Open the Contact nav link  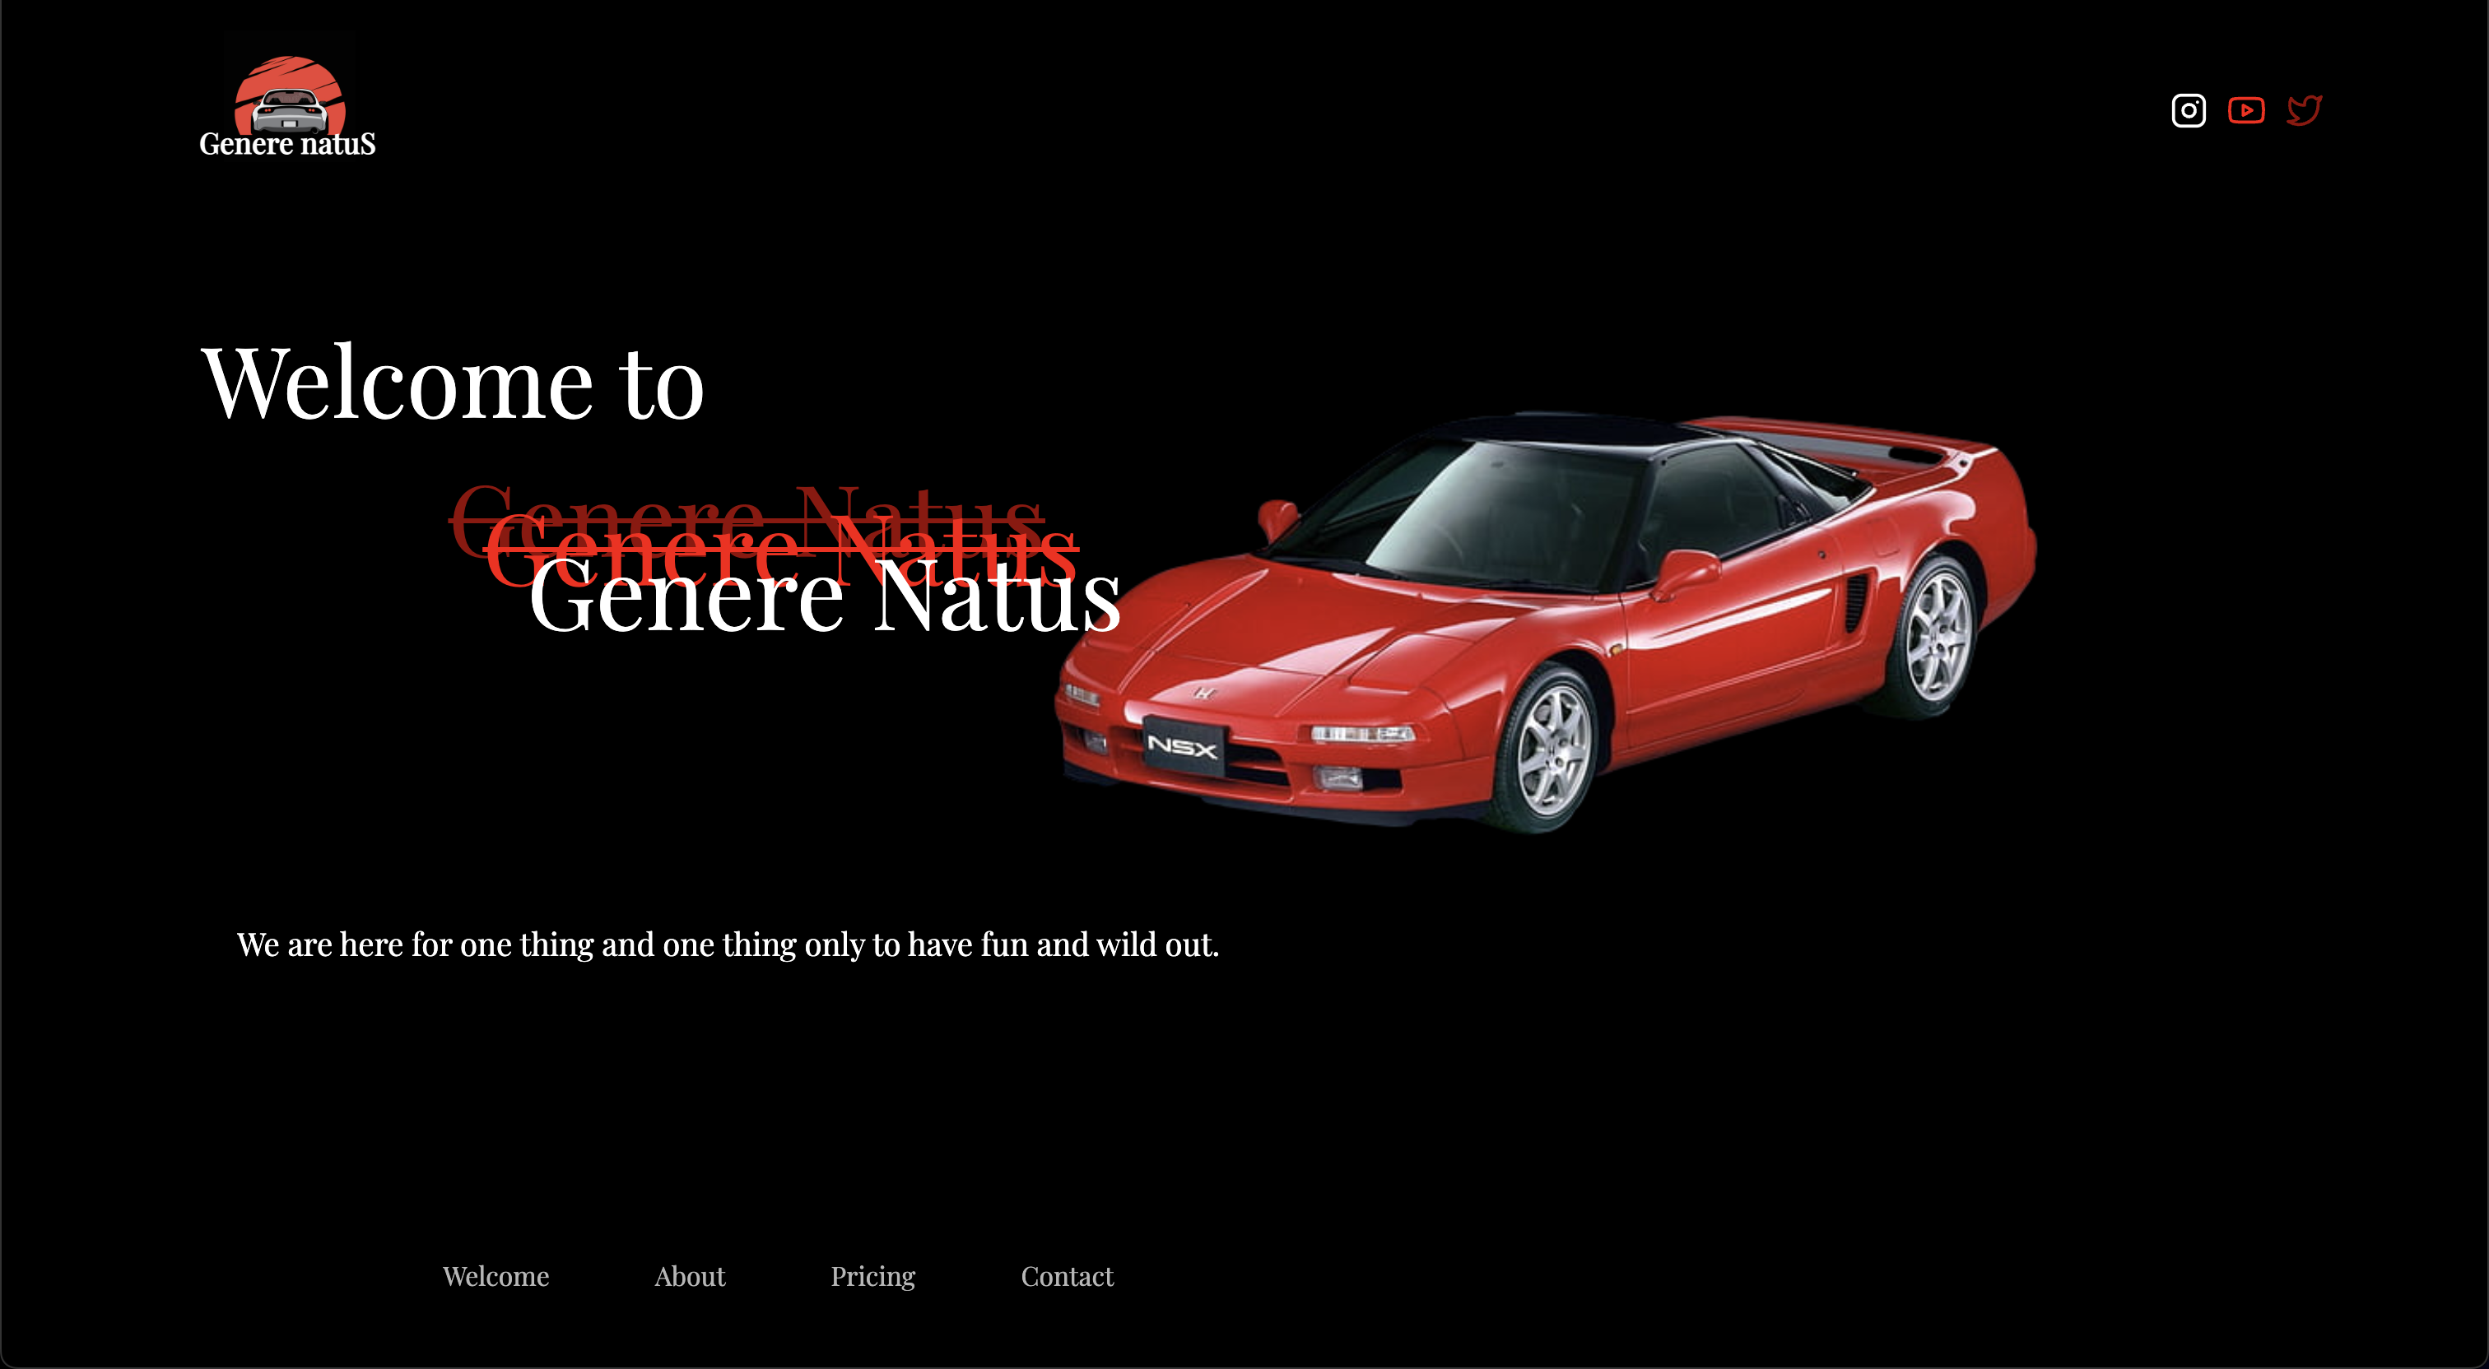(x=1068, y=1276)
